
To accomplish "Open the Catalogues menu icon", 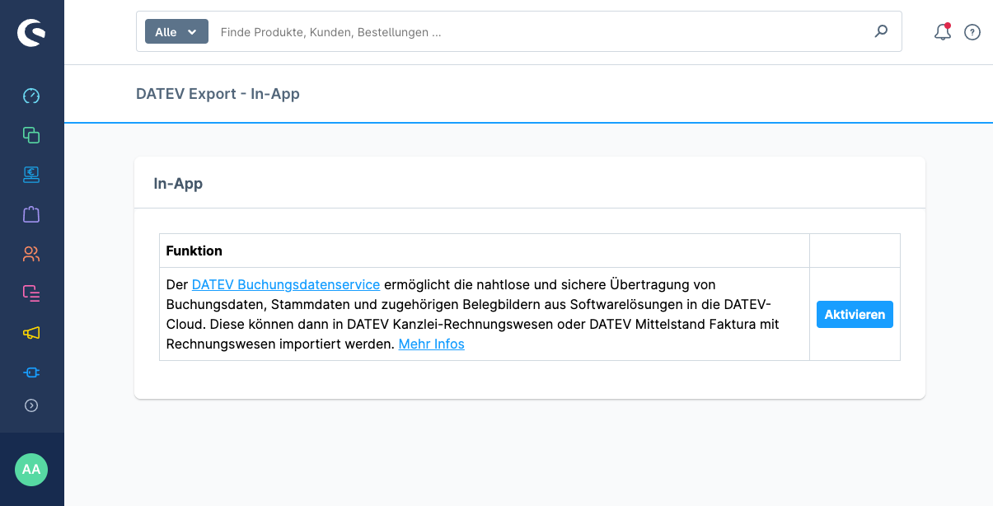I will tap(31, 135).
